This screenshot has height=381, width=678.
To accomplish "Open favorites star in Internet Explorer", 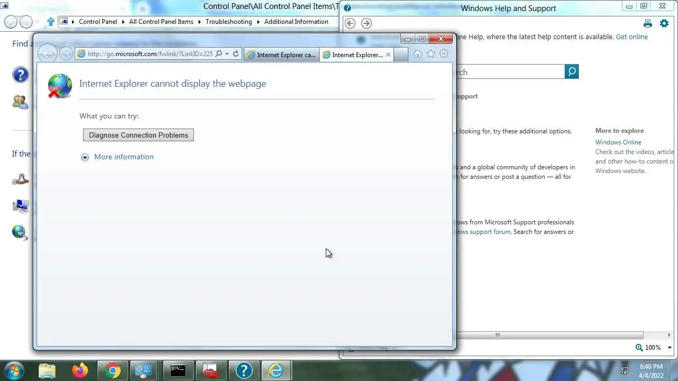I will 431,54.
